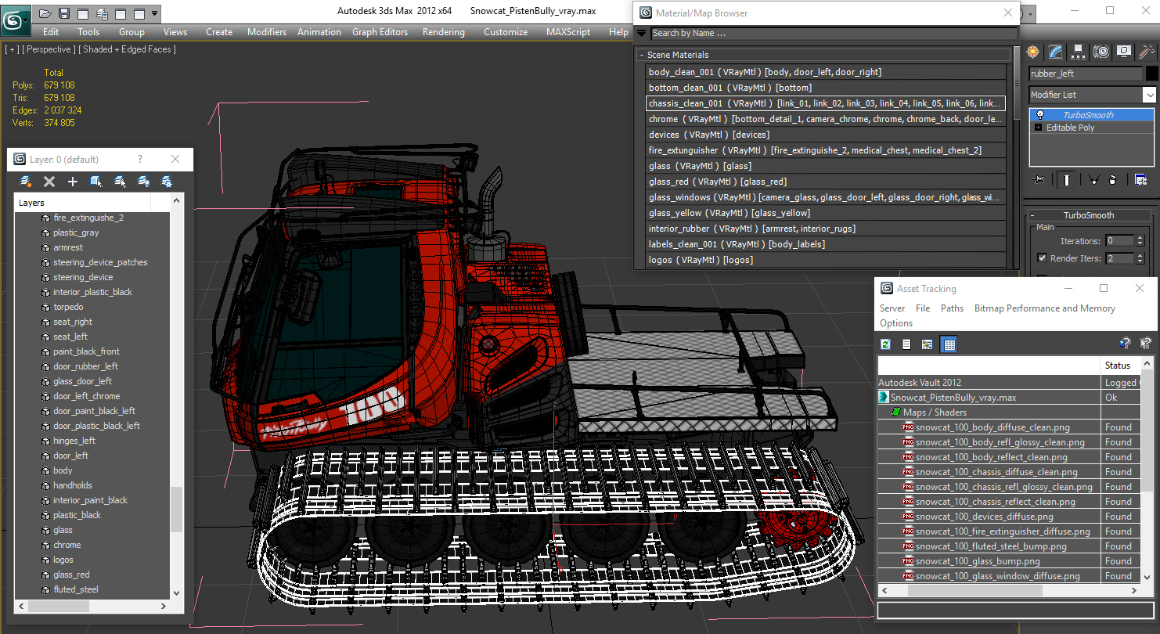
Task: Select chassis_clean_001 material row
Action: (826, 103)
